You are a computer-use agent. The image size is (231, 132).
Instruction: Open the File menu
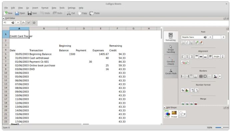pyautogui.click(x=6, y=8)
